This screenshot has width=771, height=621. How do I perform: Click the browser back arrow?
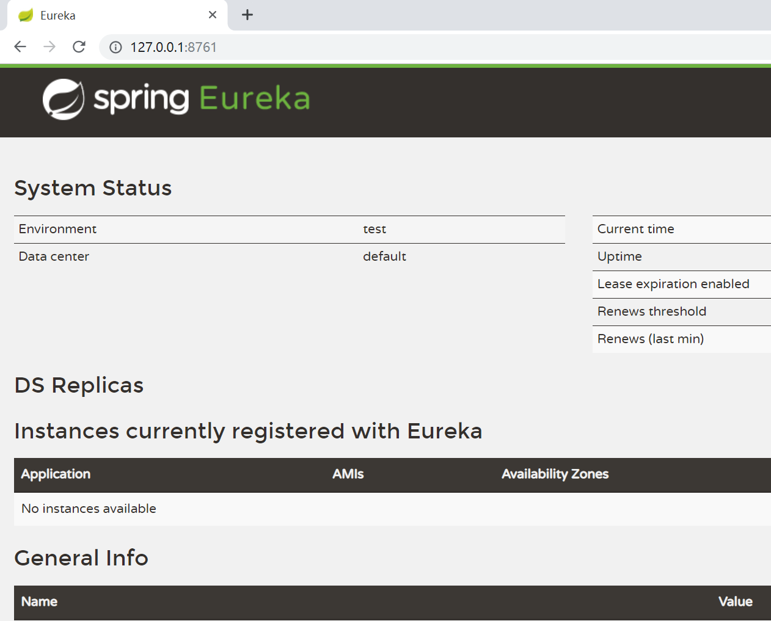point(20,47)
